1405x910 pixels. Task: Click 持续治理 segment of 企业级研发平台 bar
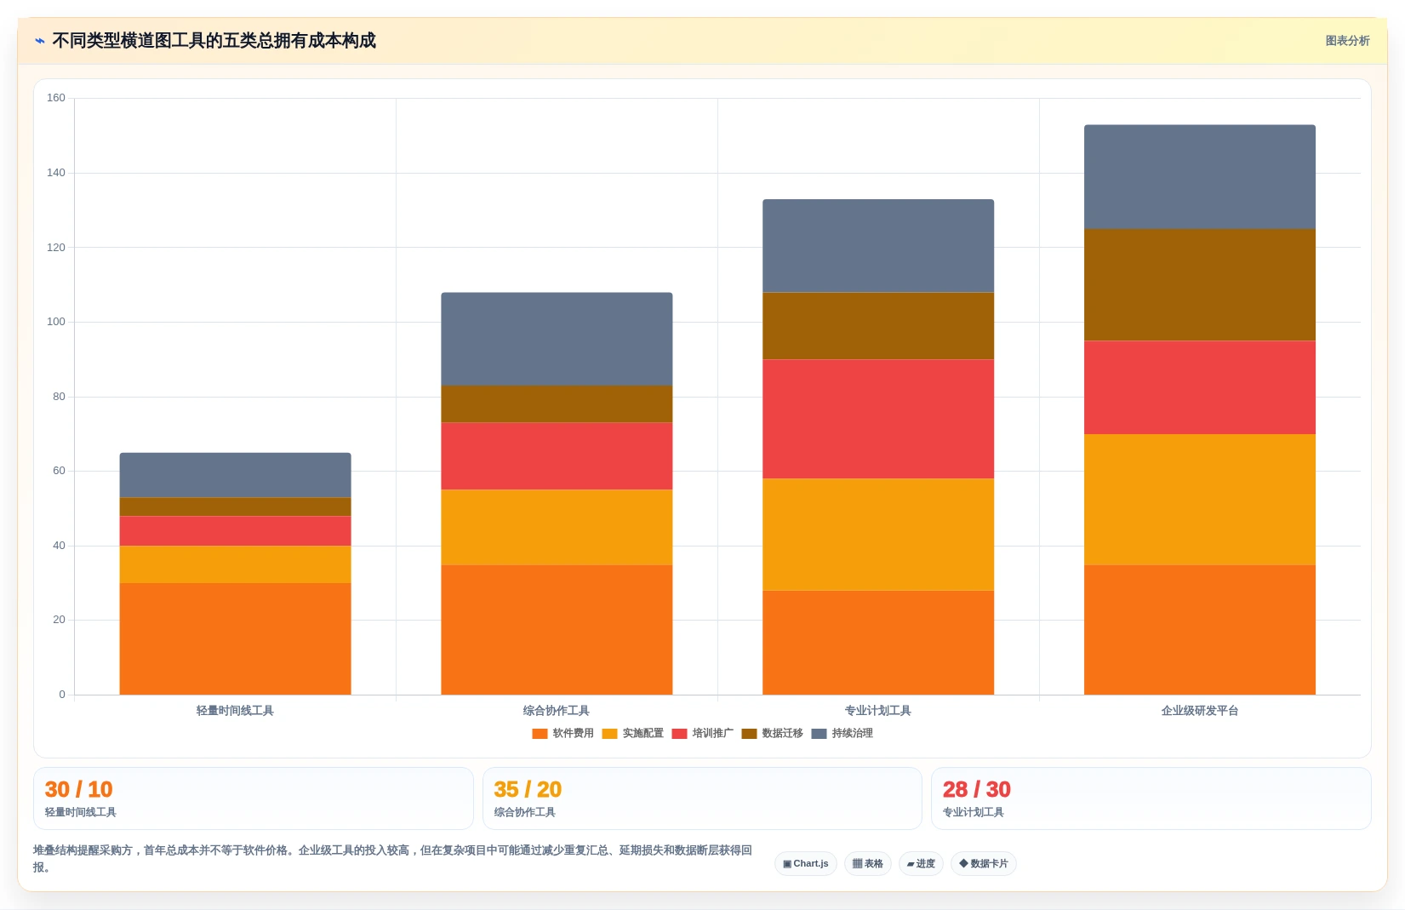(1200, 177)
